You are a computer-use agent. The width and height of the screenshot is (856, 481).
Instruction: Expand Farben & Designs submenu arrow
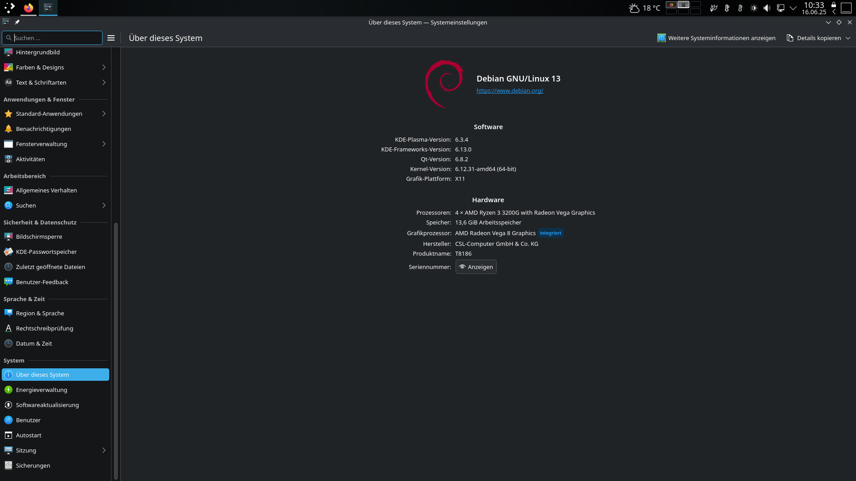tap(104, 67)
